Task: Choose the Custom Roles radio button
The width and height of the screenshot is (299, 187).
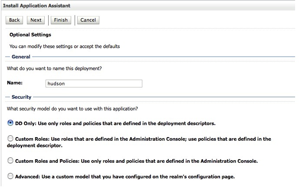Action: coord(10,139)
